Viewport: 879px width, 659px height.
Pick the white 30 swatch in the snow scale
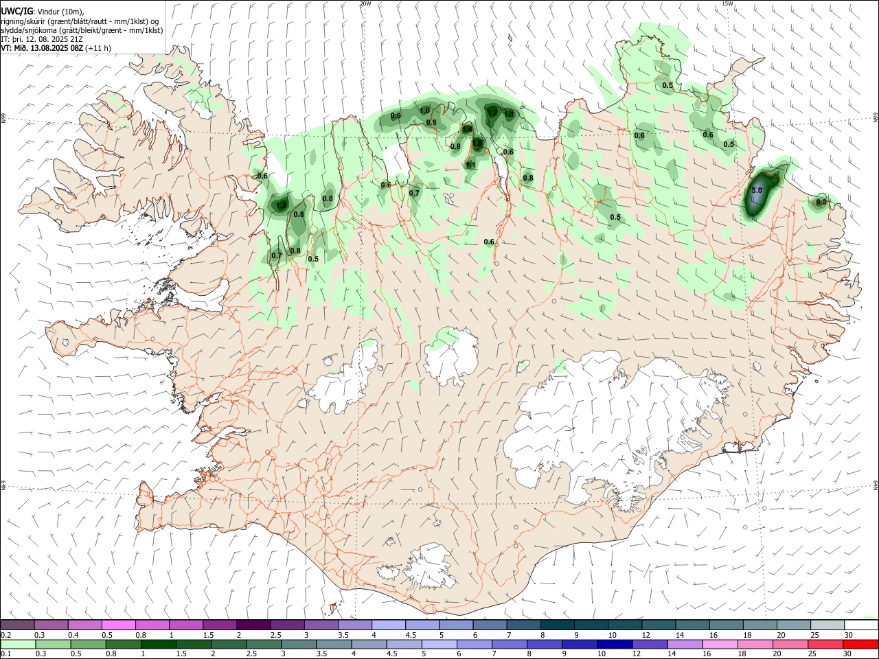(x=862, y=625)
